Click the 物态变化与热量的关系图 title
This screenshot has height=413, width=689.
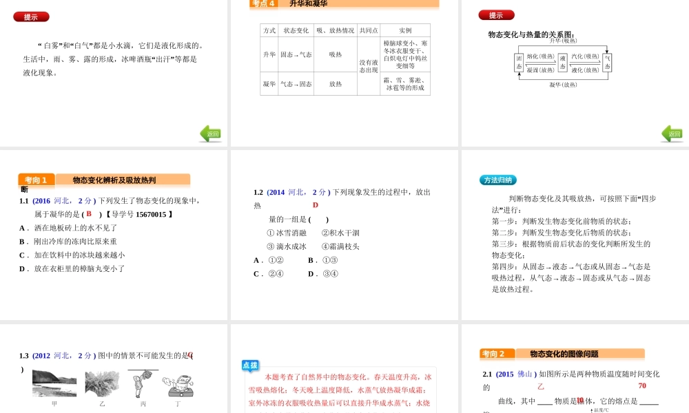point(531,34)
